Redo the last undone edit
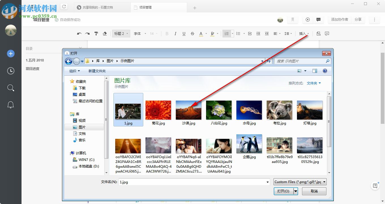 (x=87, y=34)
